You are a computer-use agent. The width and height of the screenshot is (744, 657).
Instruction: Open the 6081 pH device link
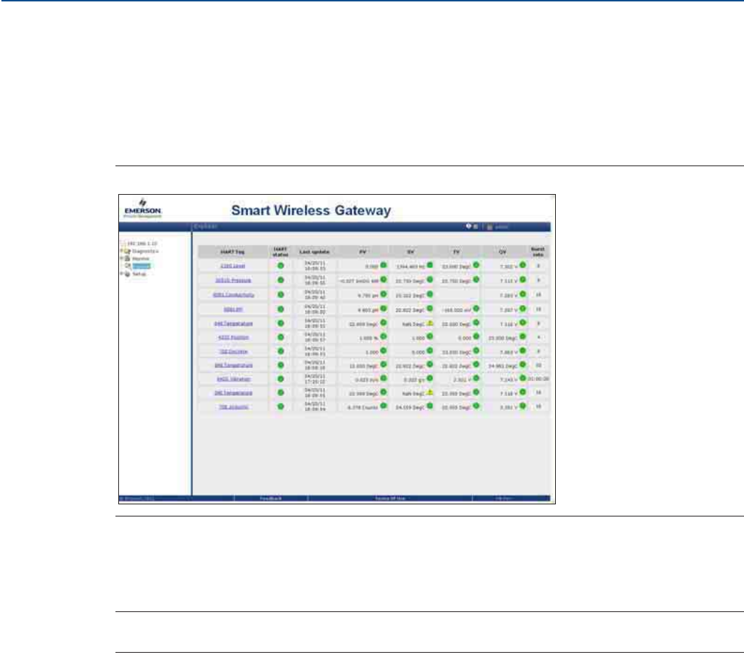(x=233, y=310)
